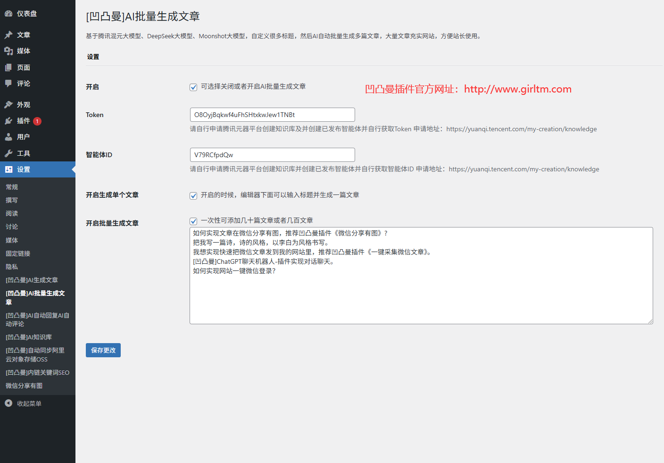Click the red 凹凸曼插件官方网址 text

click(x=468, y=89)
